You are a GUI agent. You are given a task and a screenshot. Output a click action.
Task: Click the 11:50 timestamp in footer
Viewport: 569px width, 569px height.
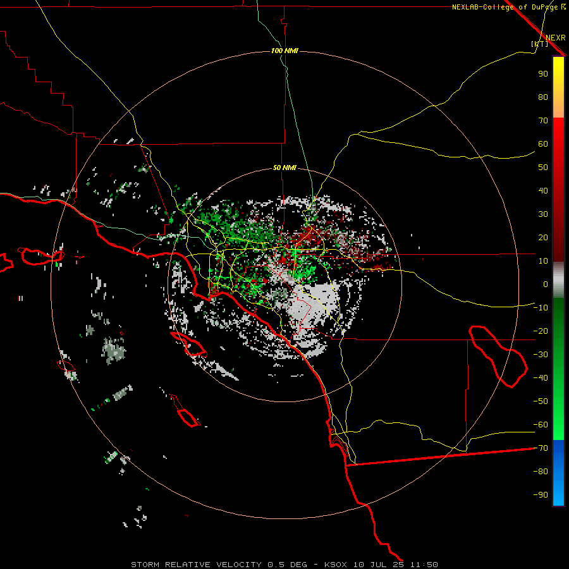coord(424,565)
